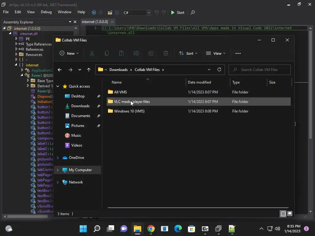Open recent locations chevron in Explorer
The width and height of the screenshot is (315, 236).
point(80,70)
